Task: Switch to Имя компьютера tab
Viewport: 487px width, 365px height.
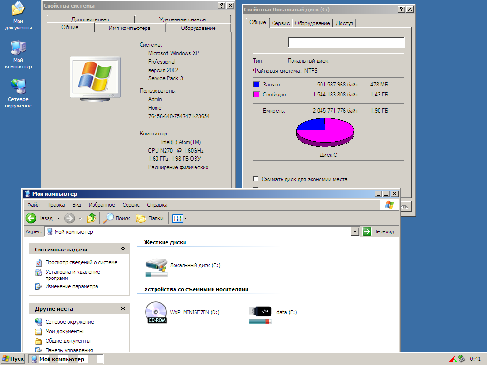Action: point(129,28)
